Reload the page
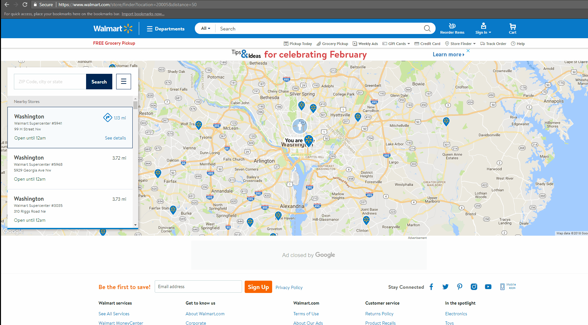588x325 pixels. click(25, 5)
